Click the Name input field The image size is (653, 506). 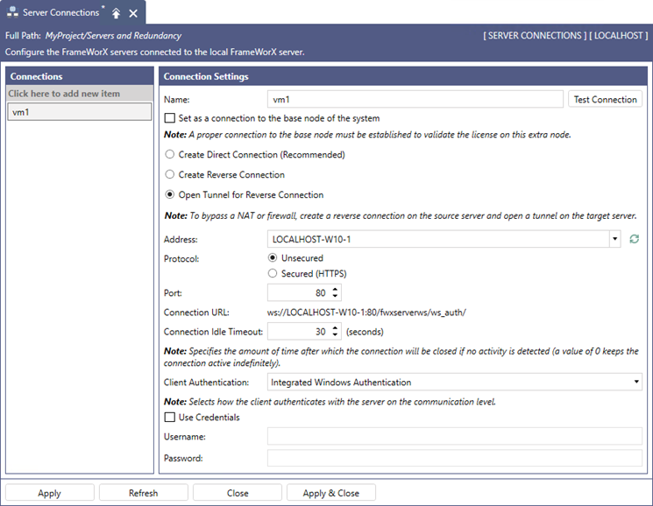[x=415, y=100]
